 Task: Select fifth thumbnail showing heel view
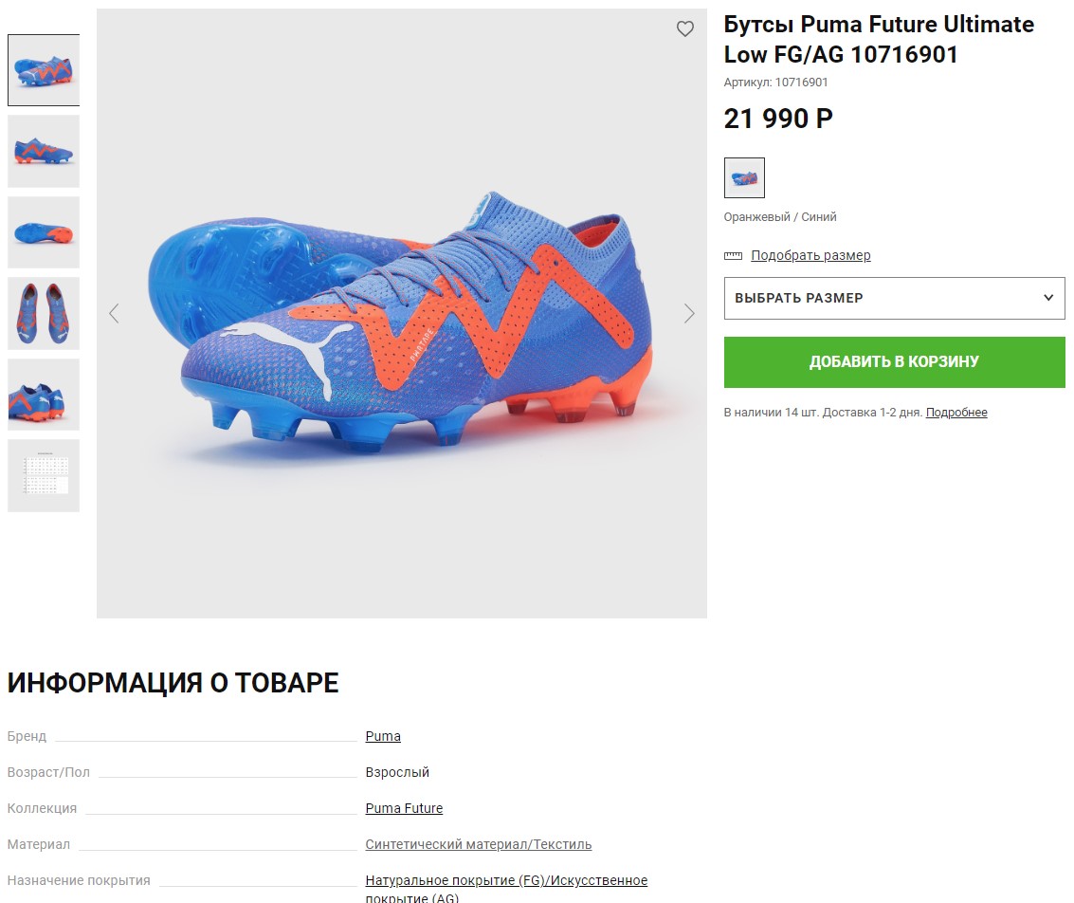point(44,395)
